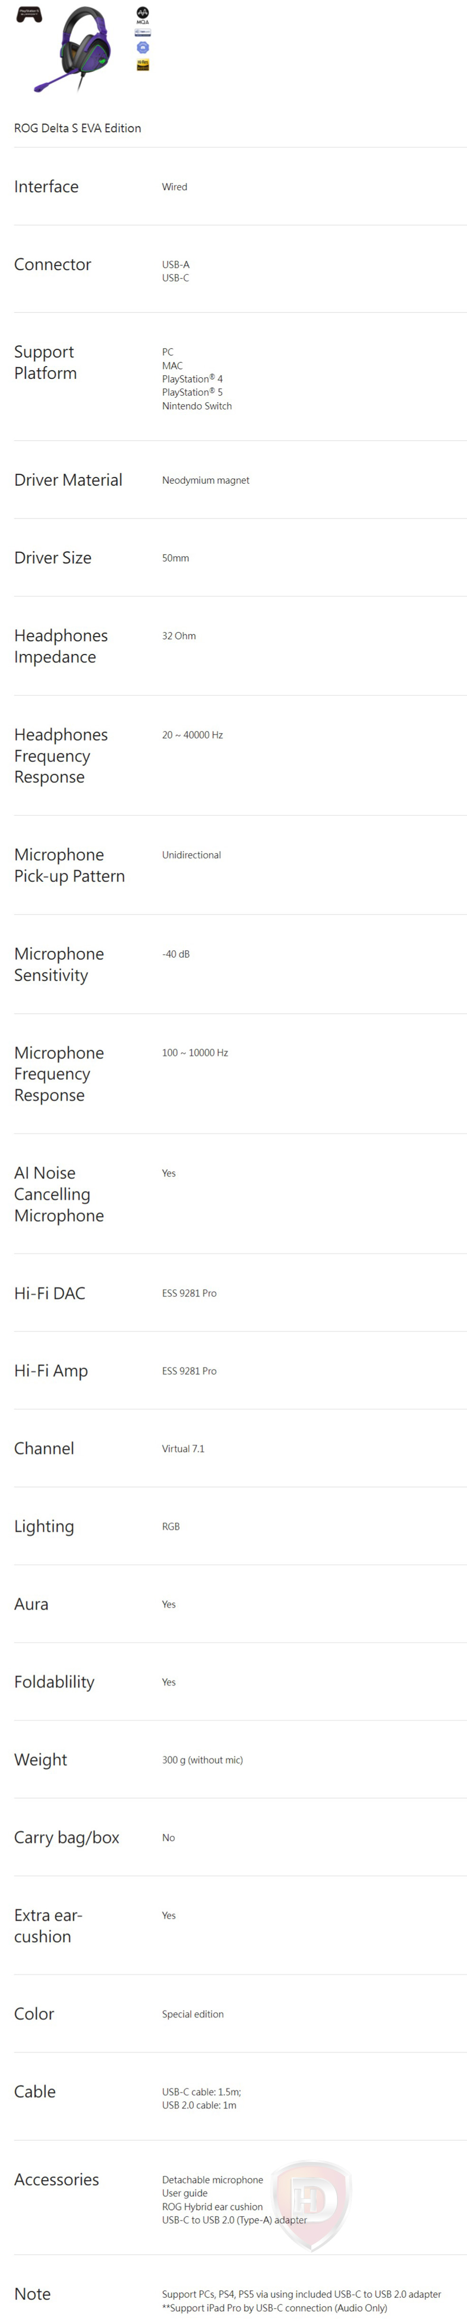
Task: Click the ESS 9281 Pro Hi-Fi Amp value
Action: pos(189,1371)
